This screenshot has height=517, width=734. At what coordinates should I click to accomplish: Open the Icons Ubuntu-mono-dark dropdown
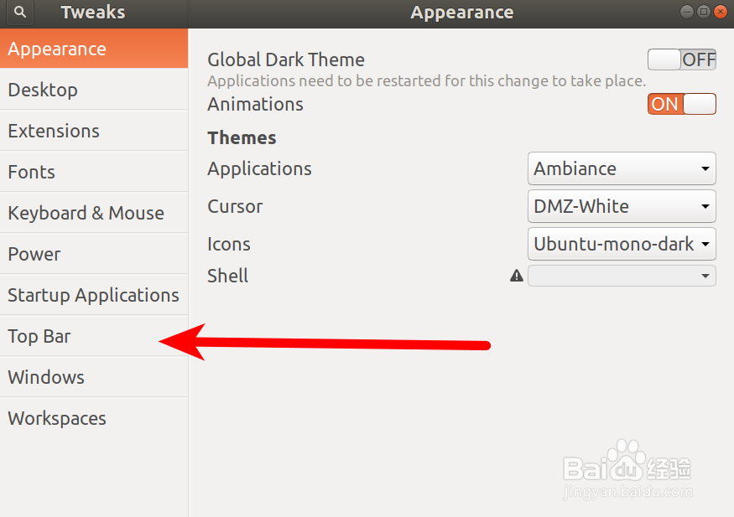tap(622, 244)
